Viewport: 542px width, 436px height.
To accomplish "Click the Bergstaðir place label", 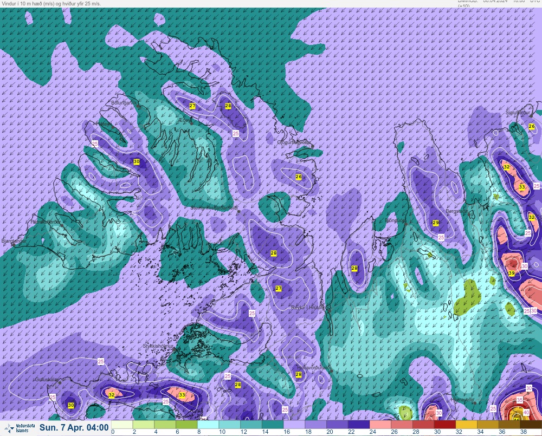I will point(456,211).
